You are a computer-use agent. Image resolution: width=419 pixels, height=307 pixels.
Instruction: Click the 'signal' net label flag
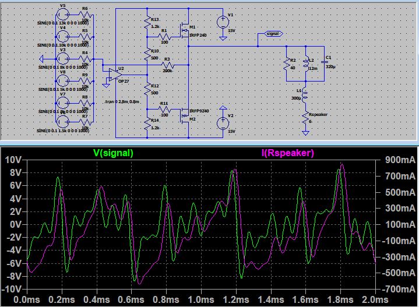pos(273,34)
